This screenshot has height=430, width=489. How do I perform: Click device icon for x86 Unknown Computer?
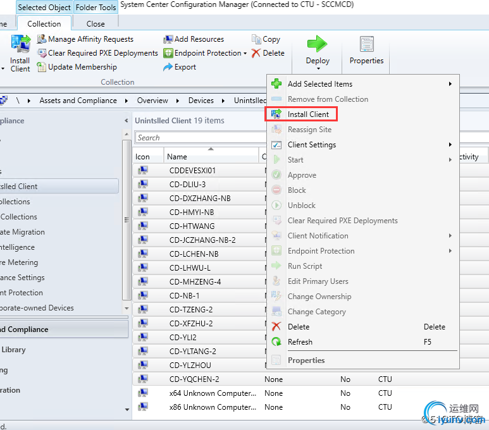[143, 407]
